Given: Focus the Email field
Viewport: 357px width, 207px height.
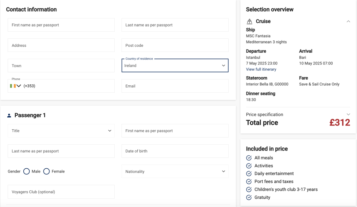Looking at the screenshot, I should [x=175, y=86].
